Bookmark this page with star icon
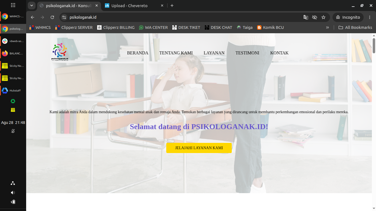376x211 pixels. pos(323,17)
